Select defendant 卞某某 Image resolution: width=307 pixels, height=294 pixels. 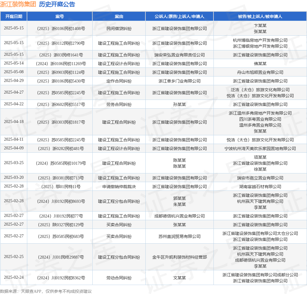(x=260, y=26)
